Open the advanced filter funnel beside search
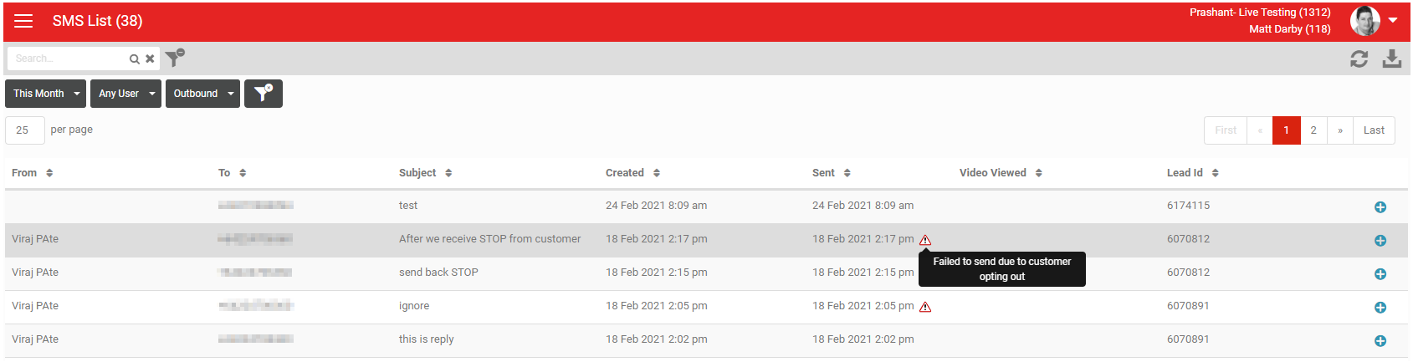The height and width of the screenshot is (362, 1413). [x=175, y=58]
